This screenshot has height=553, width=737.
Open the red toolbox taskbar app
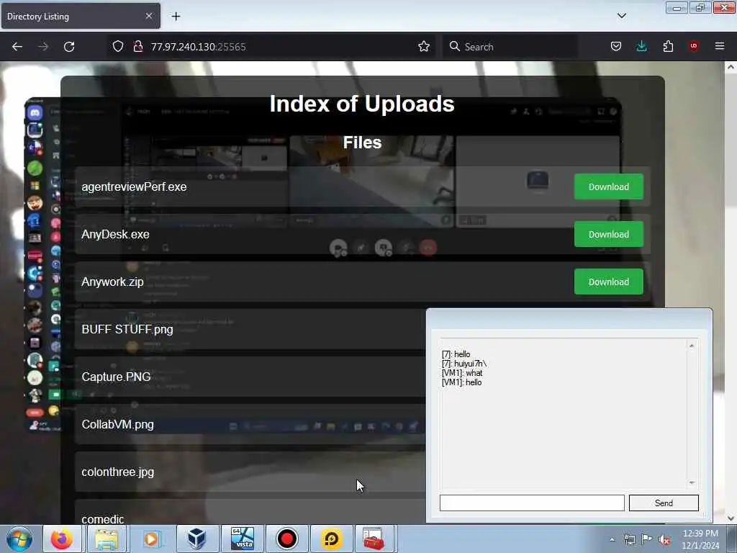click(x=375, y=539)
